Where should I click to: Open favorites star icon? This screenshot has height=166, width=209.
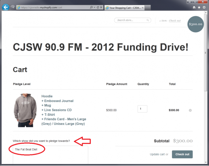point(199,7)
